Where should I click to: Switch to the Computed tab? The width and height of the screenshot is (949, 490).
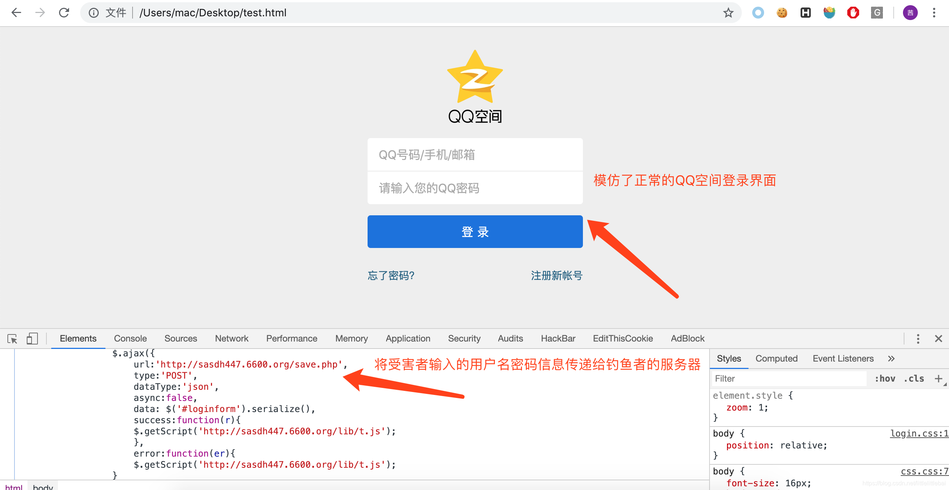[x=776, y=359]
